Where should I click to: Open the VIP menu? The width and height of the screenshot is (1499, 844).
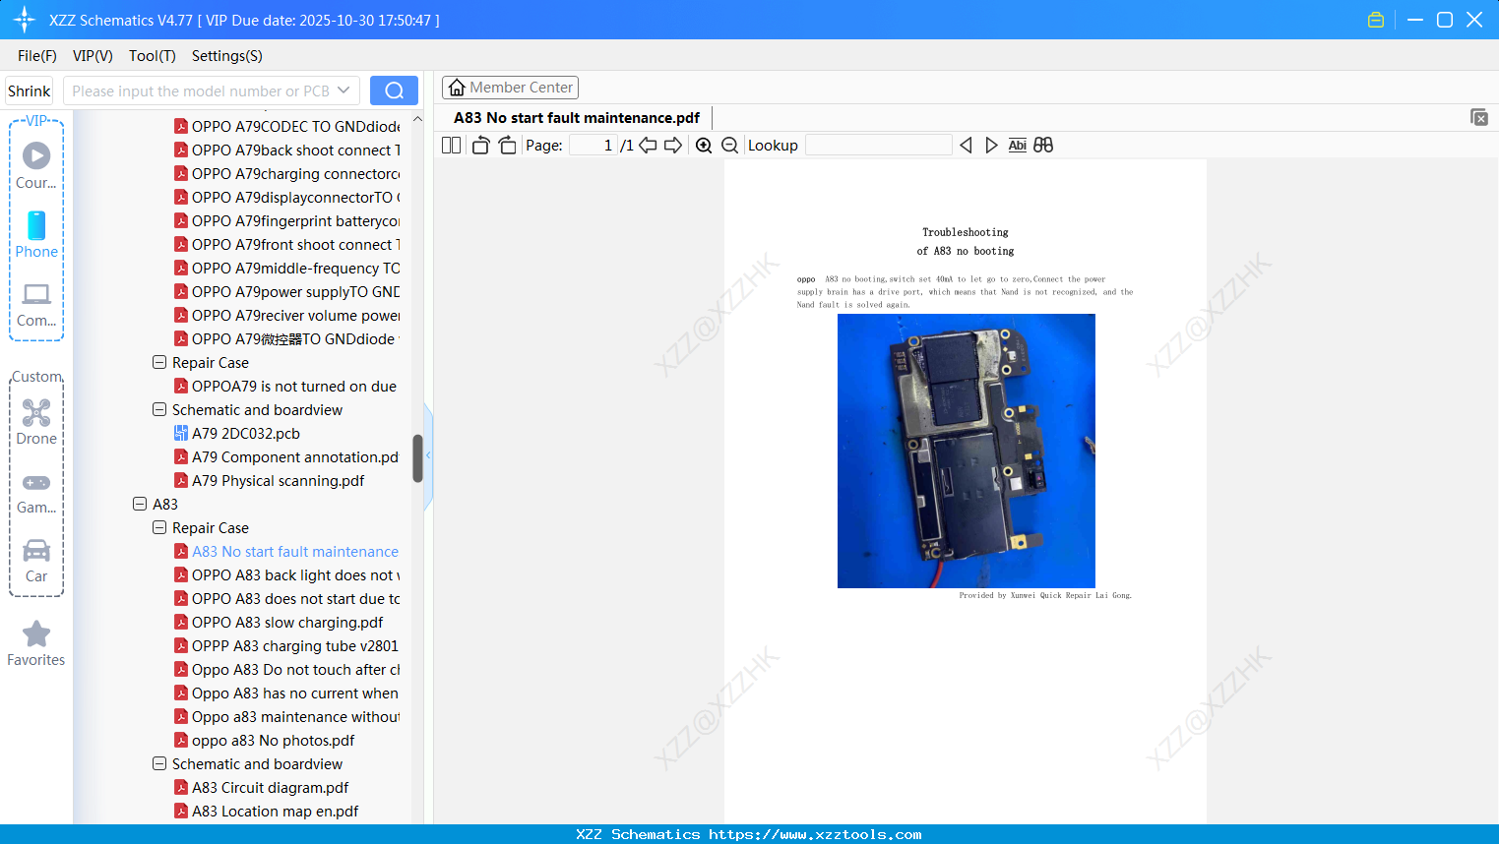[x=93, y=56]
